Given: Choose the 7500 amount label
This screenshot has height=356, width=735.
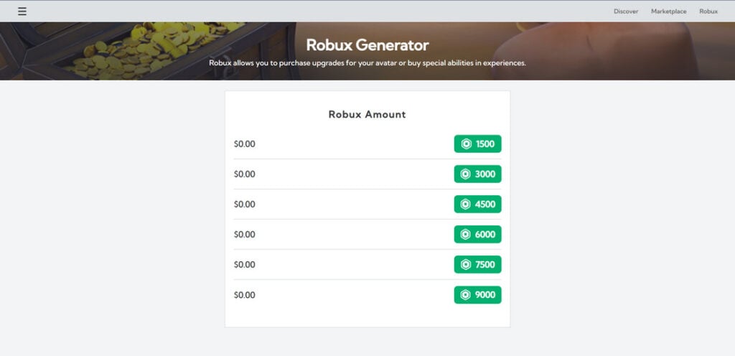Looking at the screenshot, I should coord(485,265).
